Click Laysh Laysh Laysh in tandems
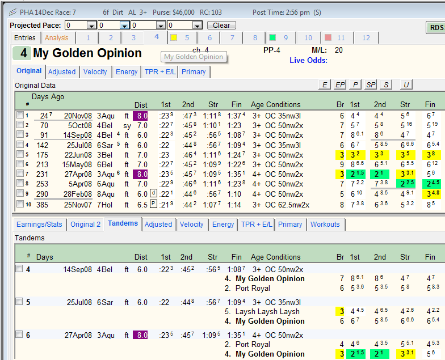Viewport: 445px width, 360px height. click(x=267, y=312)
